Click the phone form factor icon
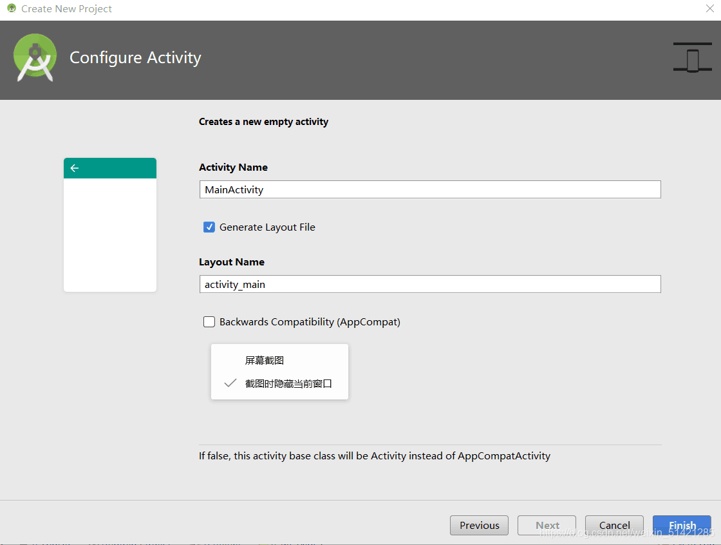 [x=692, y=57]
